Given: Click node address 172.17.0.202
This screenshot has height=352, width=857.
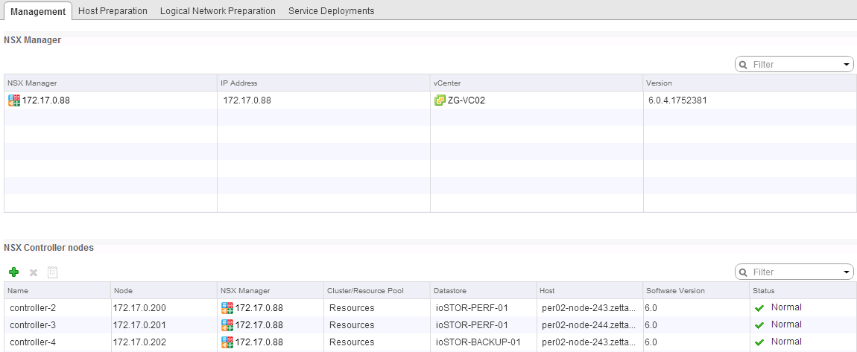Looking at the screenshot, I should (x=139, y=342).
